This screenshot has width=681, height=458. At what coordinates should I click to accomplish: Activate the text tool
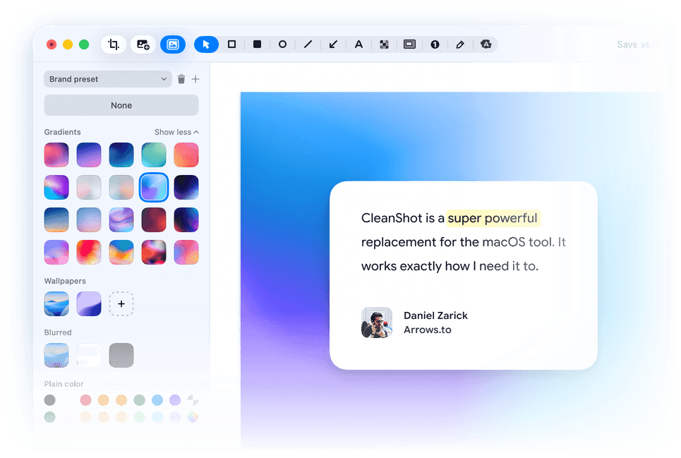358,44
